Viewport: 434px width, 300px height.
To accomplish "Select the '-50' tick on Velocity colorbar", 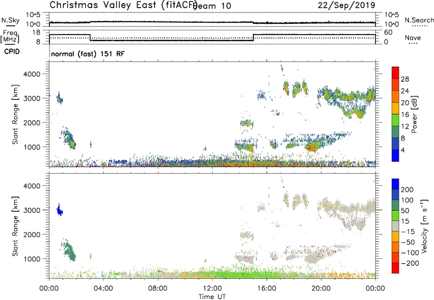I will pos(408,242).
